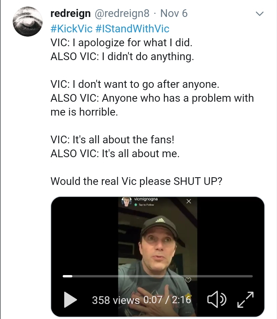Play the embedded video

70,300
